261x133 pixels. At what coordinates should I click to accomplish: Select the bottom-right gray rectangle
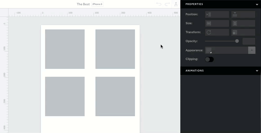tap(115, 96)
